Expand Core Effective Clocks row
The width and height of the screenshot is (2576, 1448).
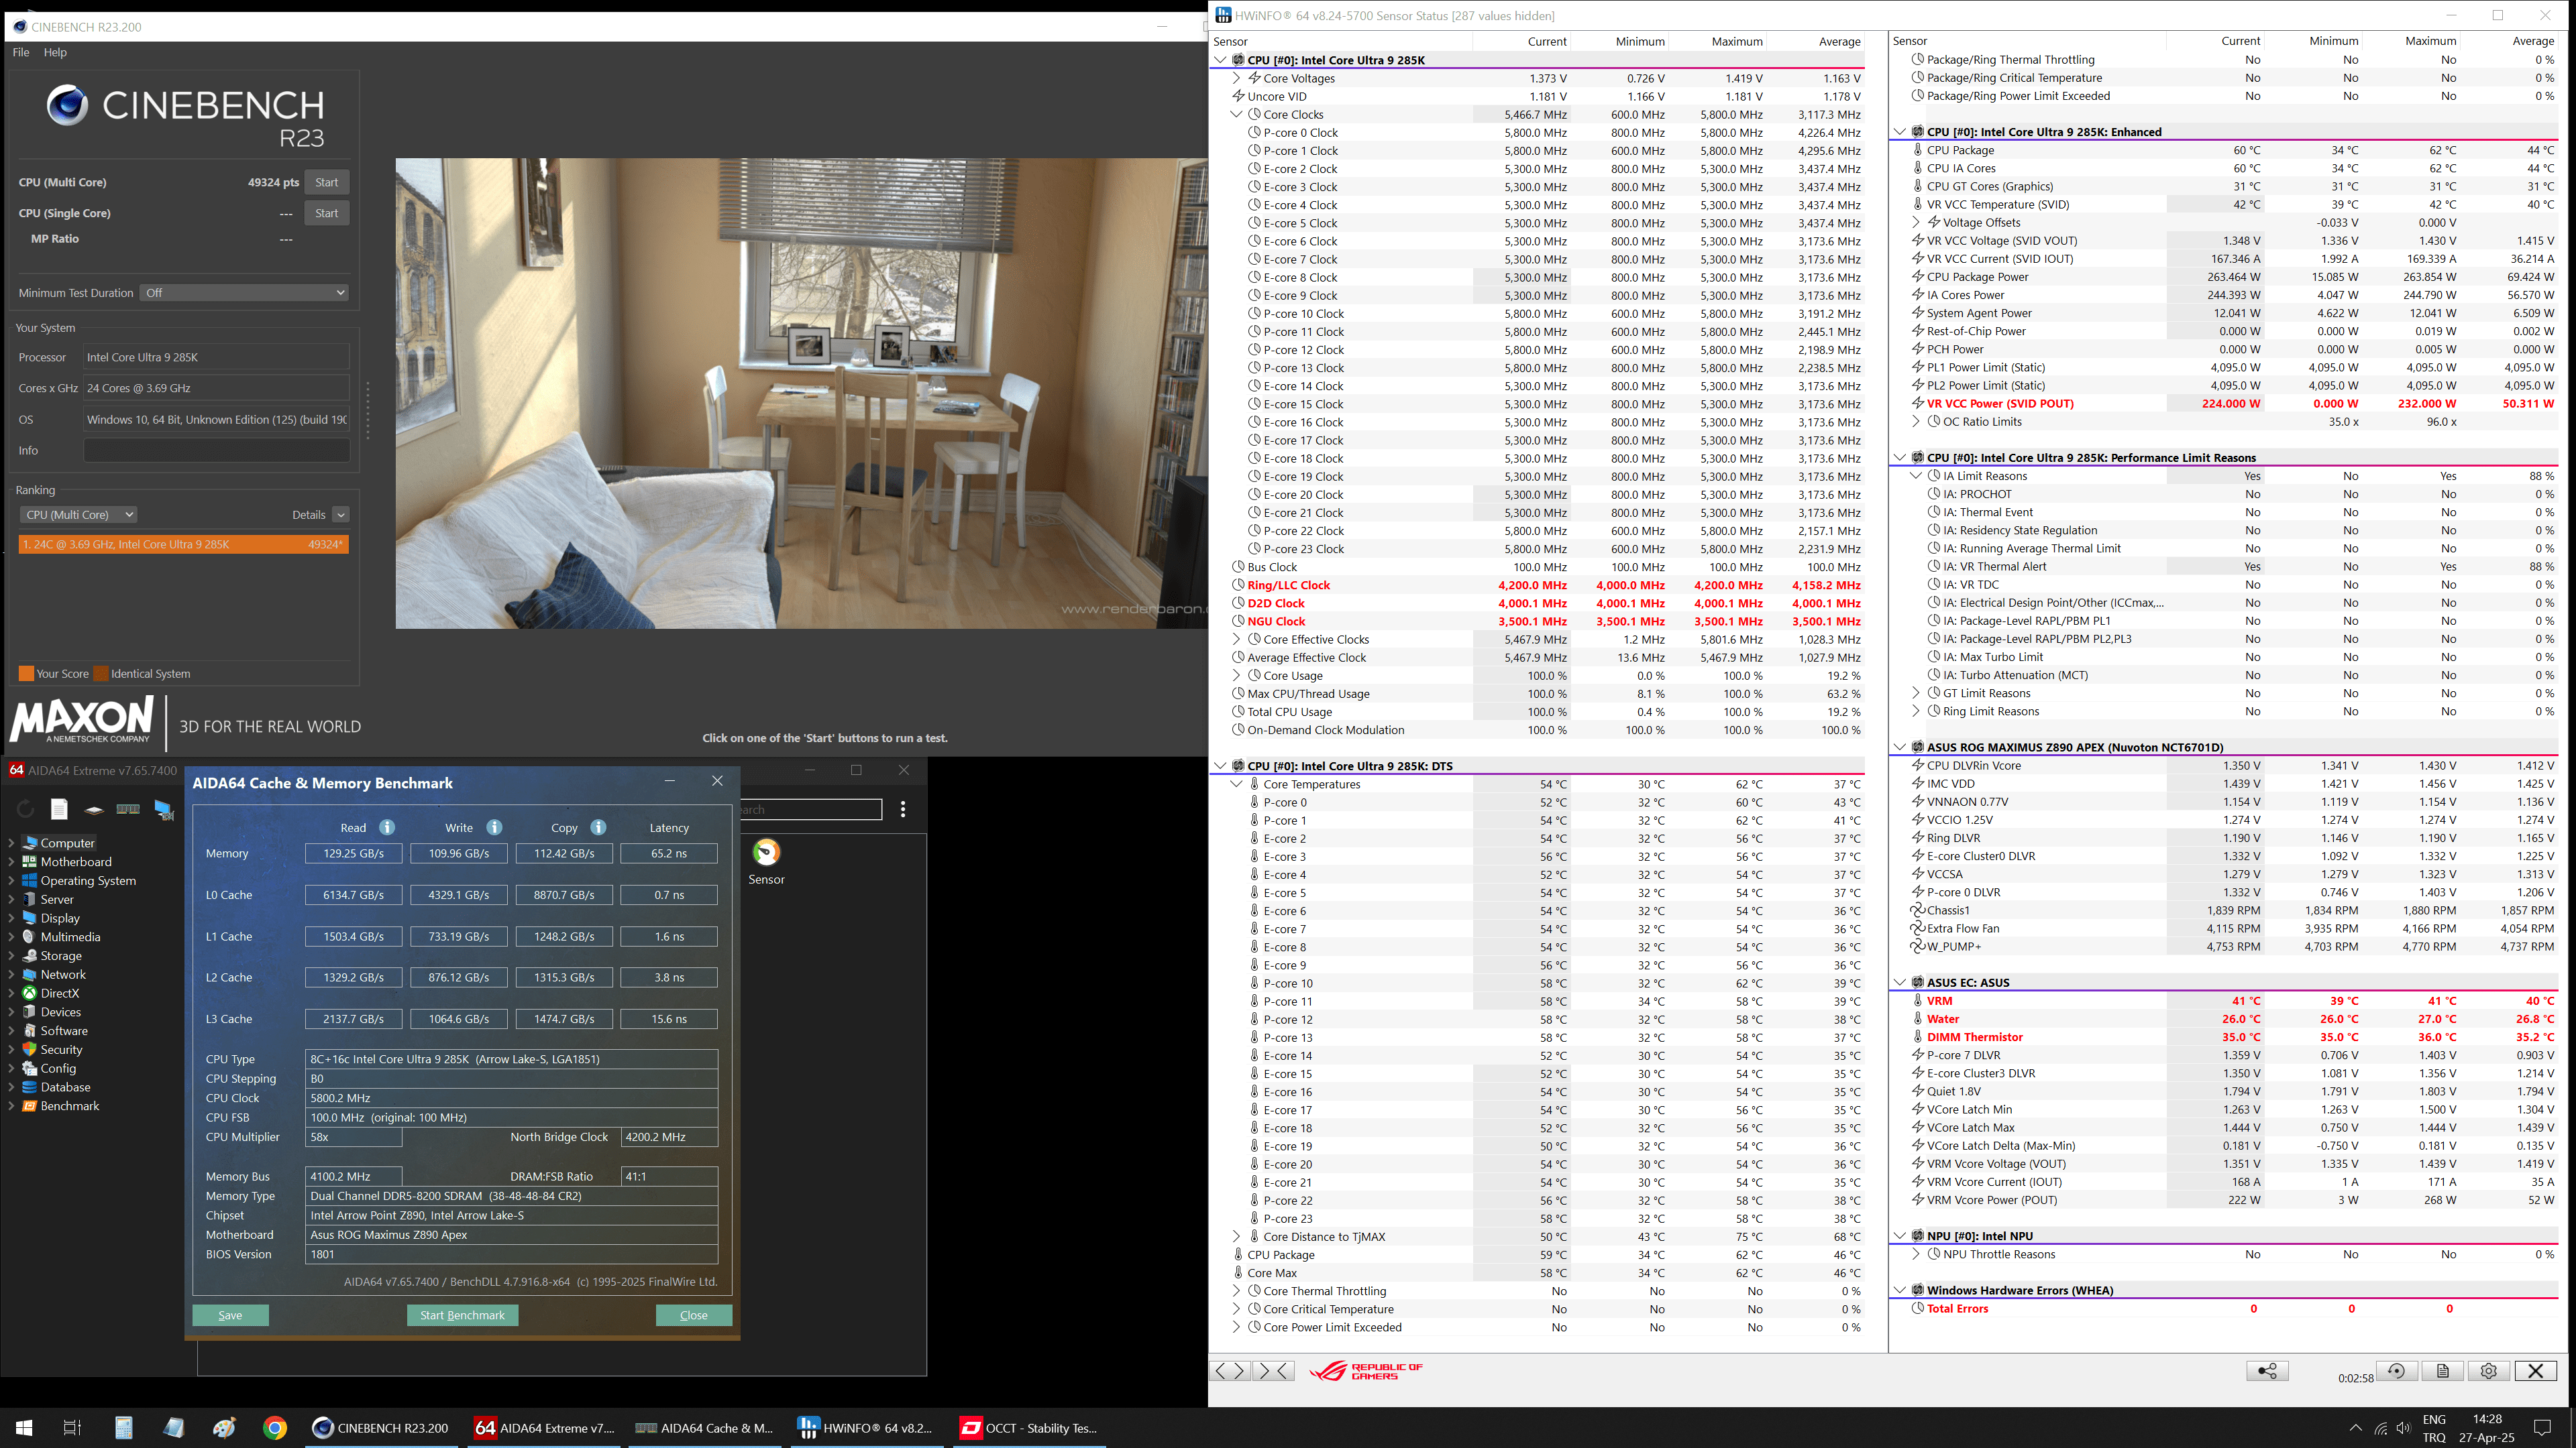tap(1236, 640)
